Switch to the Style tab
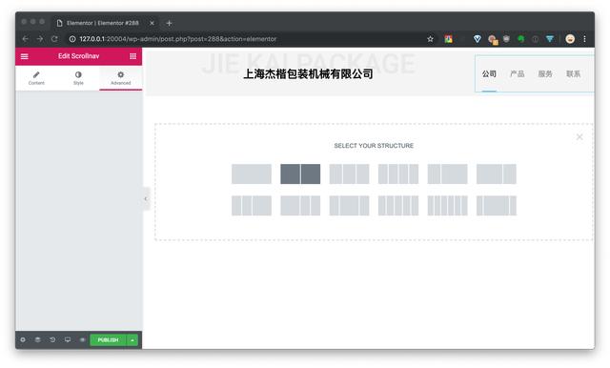The width and height of the screenshot is (610, 368). pos(78,78)
